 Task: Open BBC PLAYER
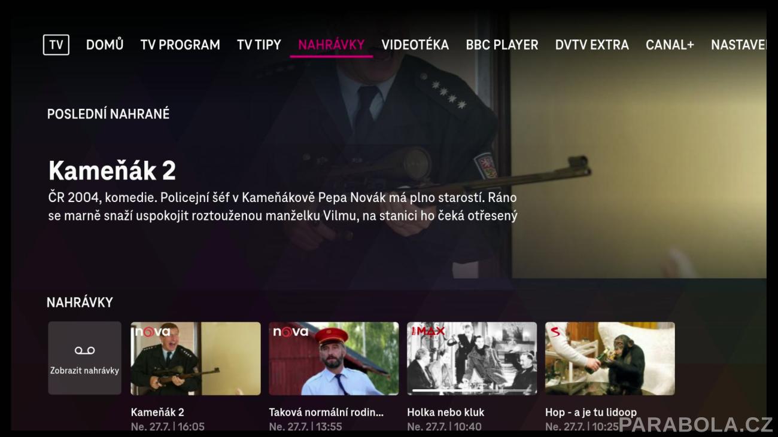[502, 45]
